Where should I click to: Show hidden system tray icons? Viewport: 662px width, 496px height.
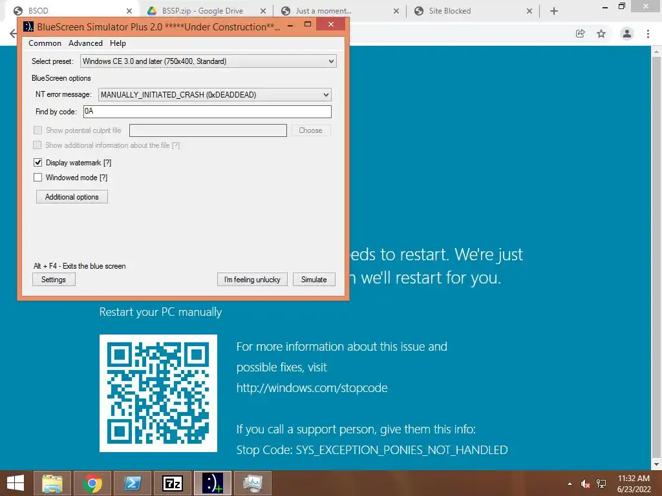[x=570, y=484]
